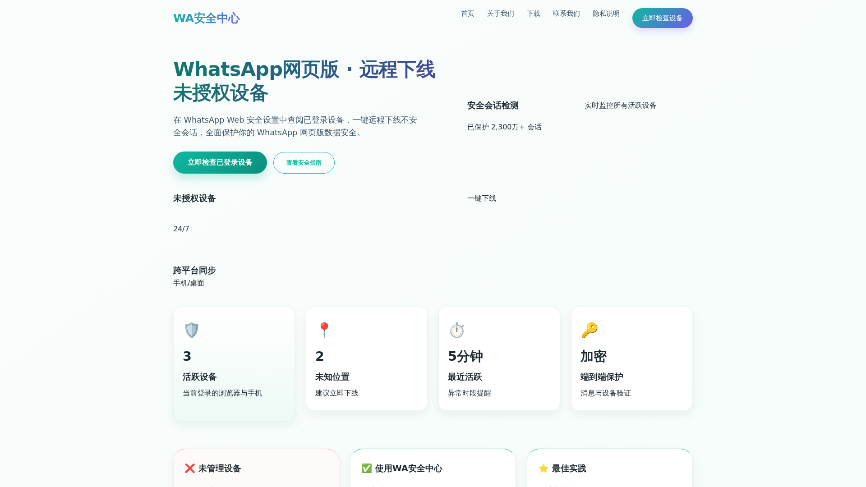The width and height of the screenshot is (866, 487).
Task: Select 联系我们 in navigation
Action: [567, 14]
